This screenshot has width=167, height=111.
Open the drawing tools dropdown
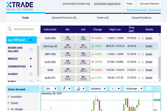pos(115,89)
